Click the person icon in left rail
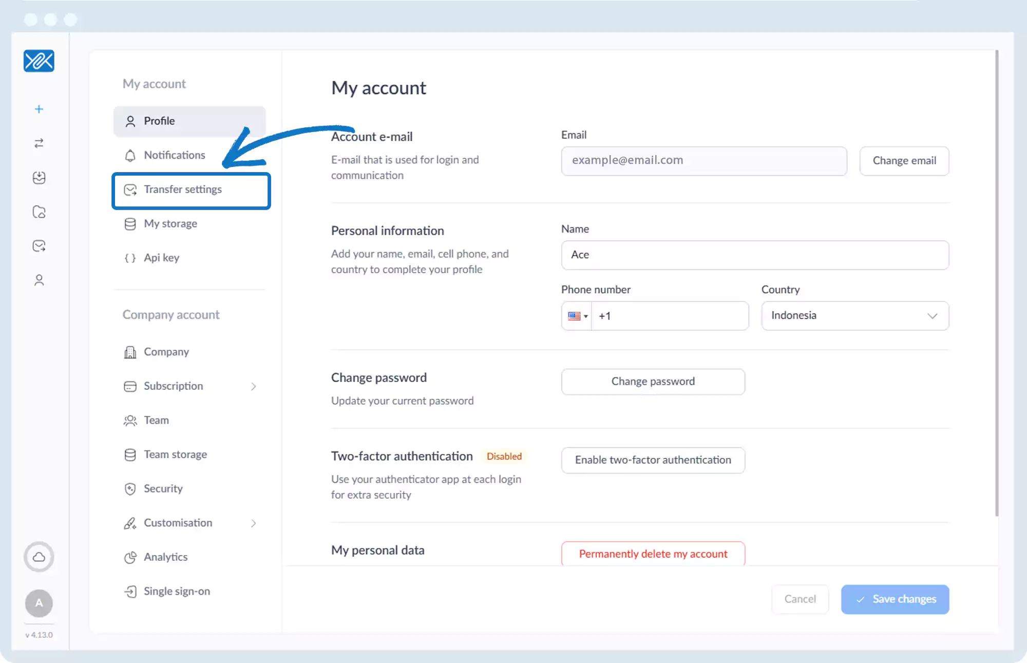This screenshot has width=1027, height=663. tap(39, 280)
